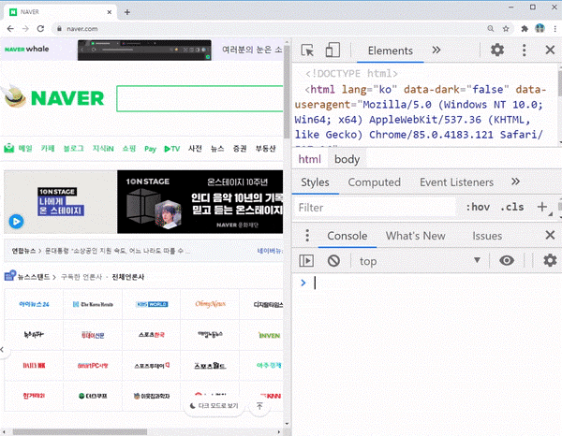Open the Chrome profile avatar

[540, 28]
